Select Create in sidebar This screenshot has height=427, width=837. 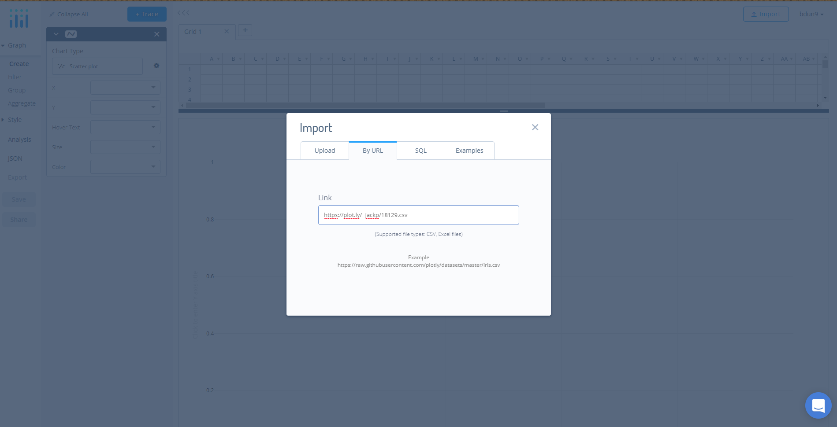click(19, 64)
